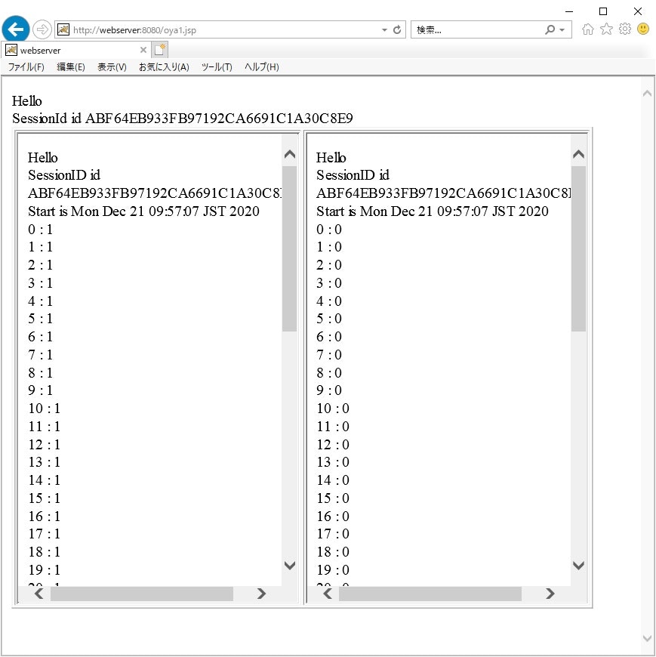Go back with the blue back arrow
The width and height of the screenshot is (656, 657).
pyautogui.click(x=16, y=29)
